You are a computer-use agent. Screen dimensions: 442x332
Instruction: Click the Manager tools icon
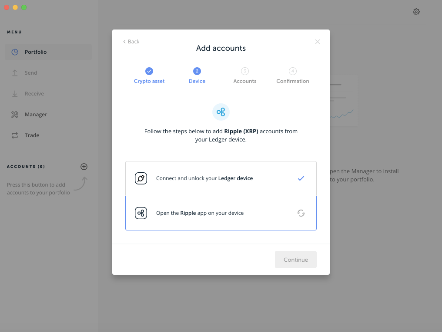[15, 115]
